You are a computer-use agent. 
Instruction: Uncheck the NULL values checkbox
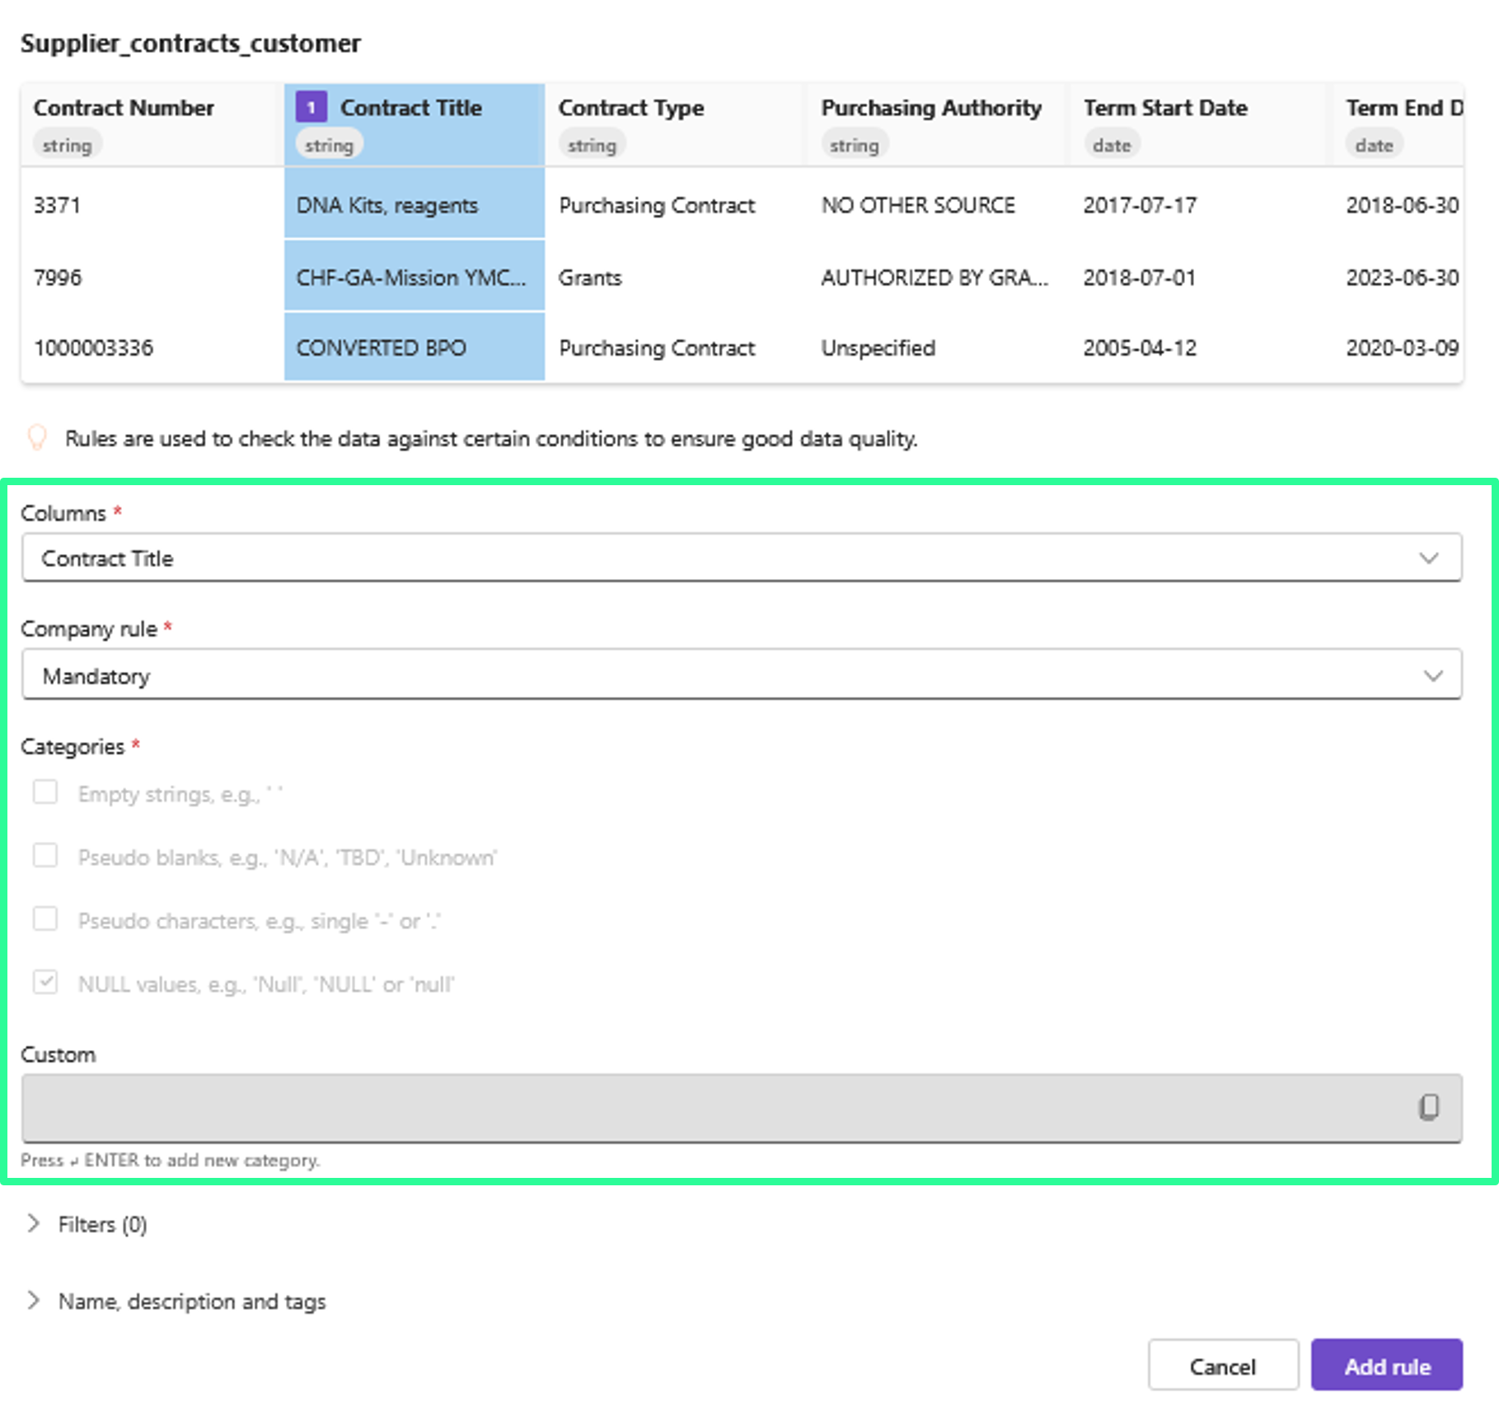(45, 983)
